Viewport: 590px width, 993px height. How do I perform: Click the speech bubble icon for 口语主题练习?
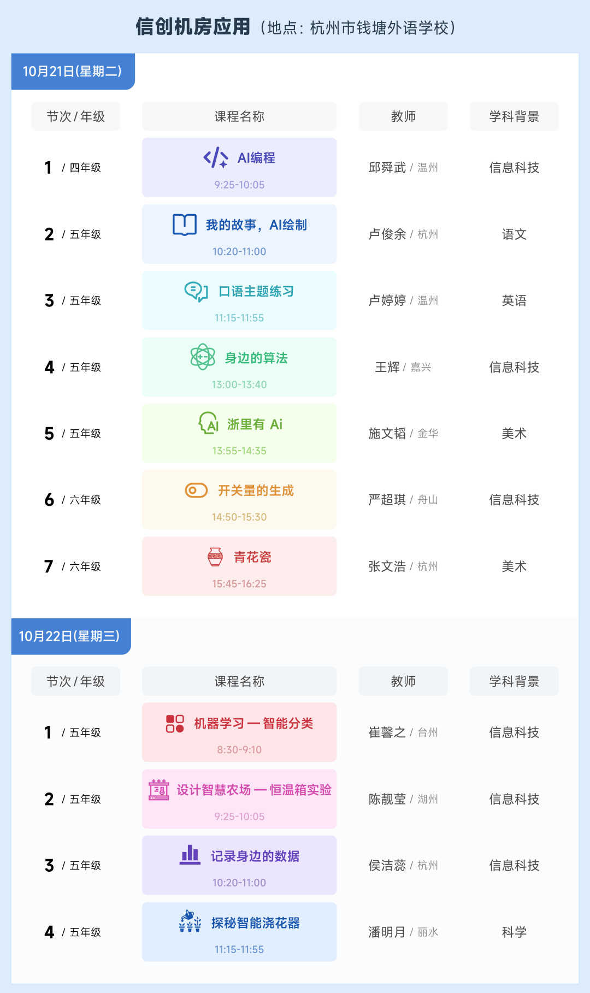[x=196, y=291]
